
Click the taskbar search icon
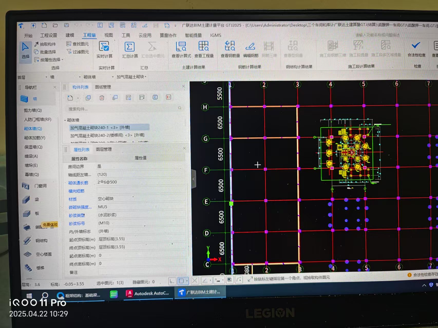pos(45,296)
